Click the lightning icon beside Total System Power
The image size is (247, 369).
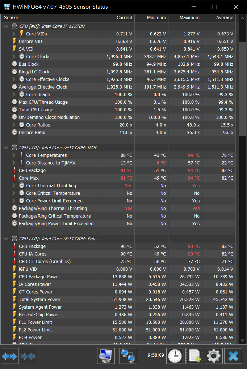(14, 299)
